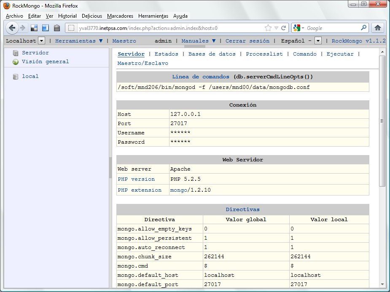
Task: Switch to the Maestro/Esclavo tab
Action: tap(143, 63)
